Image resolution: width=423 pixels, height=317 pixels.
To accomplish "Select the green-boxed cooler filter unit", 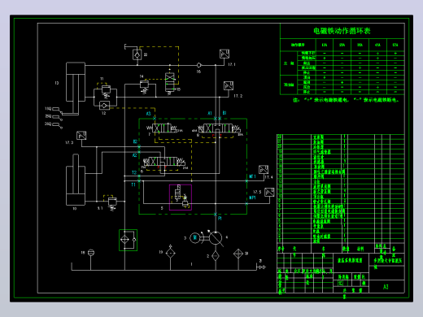I will tap(129, 240).
